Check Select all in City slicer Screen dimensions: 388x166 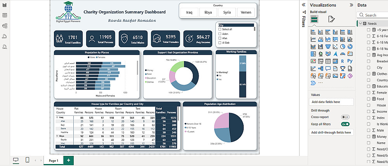click(x=220, y=29)
